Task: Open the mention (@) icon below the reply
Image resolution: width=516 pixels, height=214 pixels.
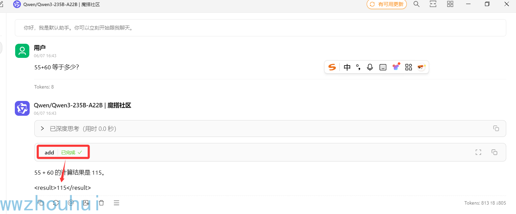Action: pyautogui.click(x=71, y=203)
